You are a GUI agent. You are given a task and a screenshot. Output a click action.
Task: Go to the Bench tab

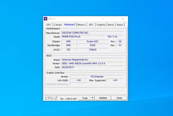(x=111, y=25)
